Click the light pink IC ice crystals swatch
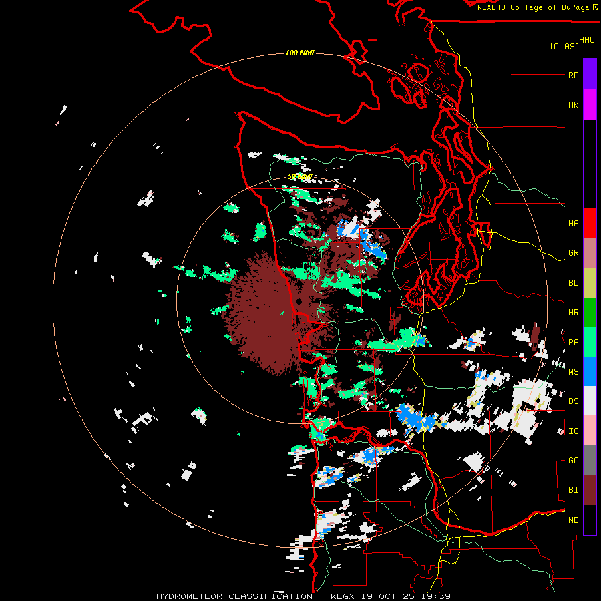 (x=590, y=431)
